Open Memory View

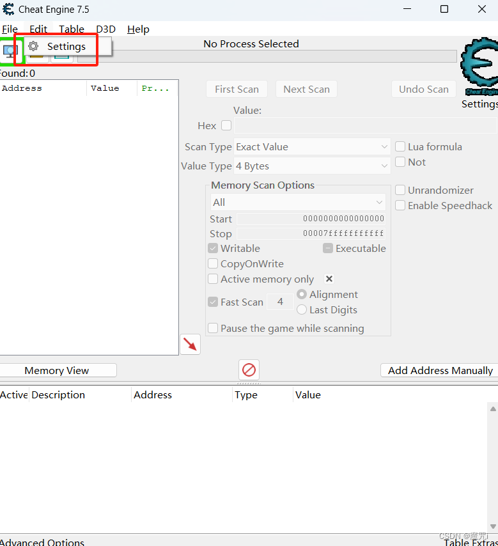pyautogui.click(x=57, y=370)
